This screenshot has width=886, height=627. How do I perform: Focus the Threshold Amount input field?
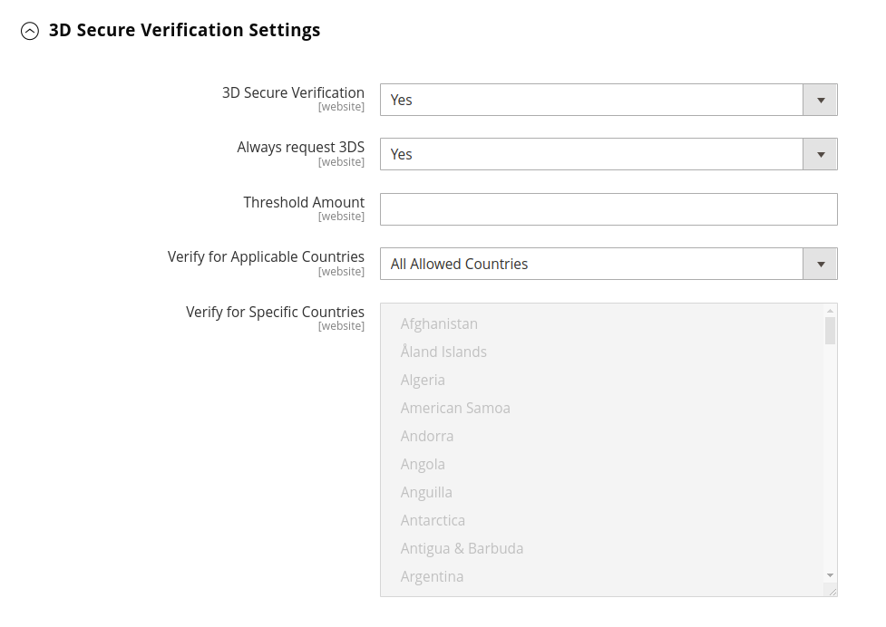tap(608, 209)
